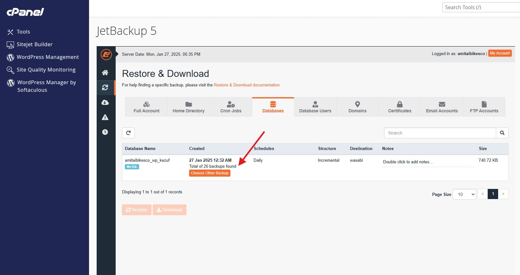Click the Notes column header
The height and width of the screenshot is (275, 520).
point(388,148)
